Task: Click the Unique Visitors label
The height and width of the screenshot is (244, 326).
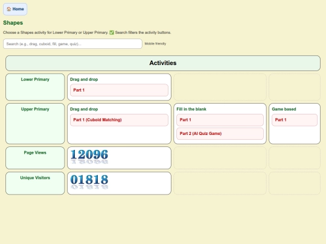Action: tap(35, 178)
